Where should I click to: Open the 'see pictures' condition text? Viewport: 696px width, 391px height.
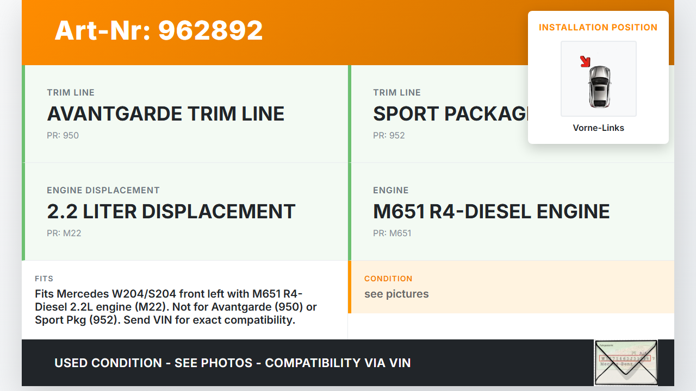pos(396,294)
